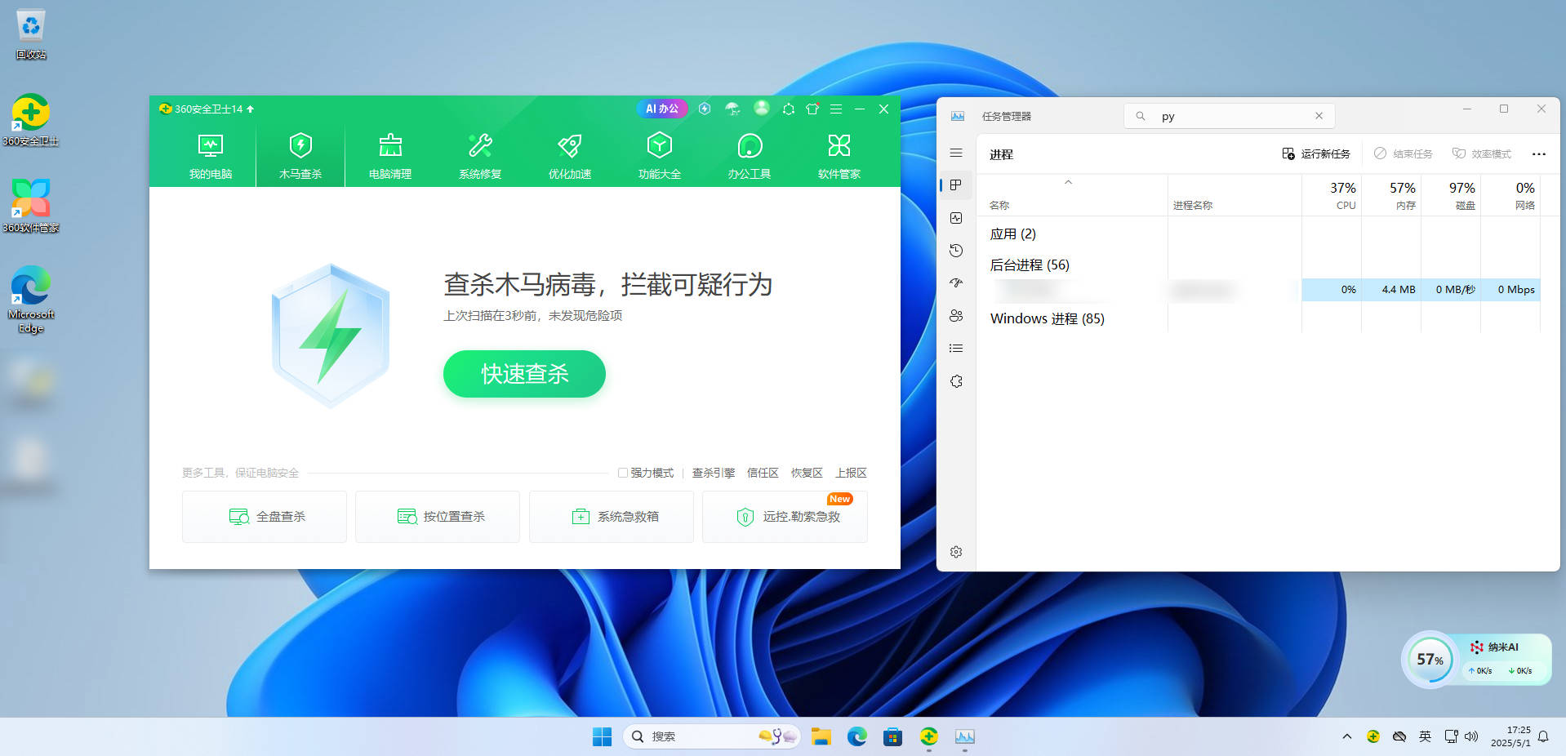
Task: Open the Details list icon in Task Manager
Action: coord(956,349)
